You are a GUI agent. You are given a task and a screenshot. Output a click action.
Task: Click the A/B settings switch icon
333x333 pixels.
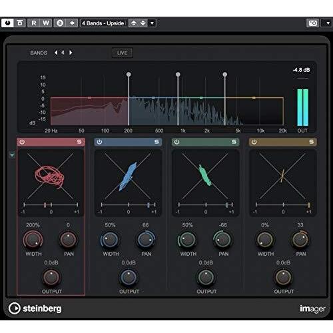(x=60, y=23)
